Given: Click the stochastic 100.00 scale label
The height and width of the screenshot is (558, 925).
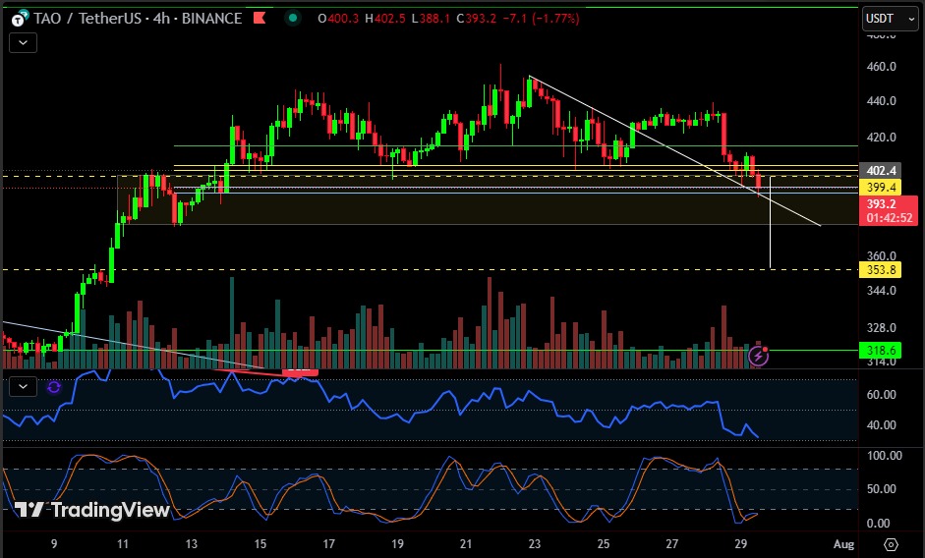Looking at the screenshot, I should [885, 456].
